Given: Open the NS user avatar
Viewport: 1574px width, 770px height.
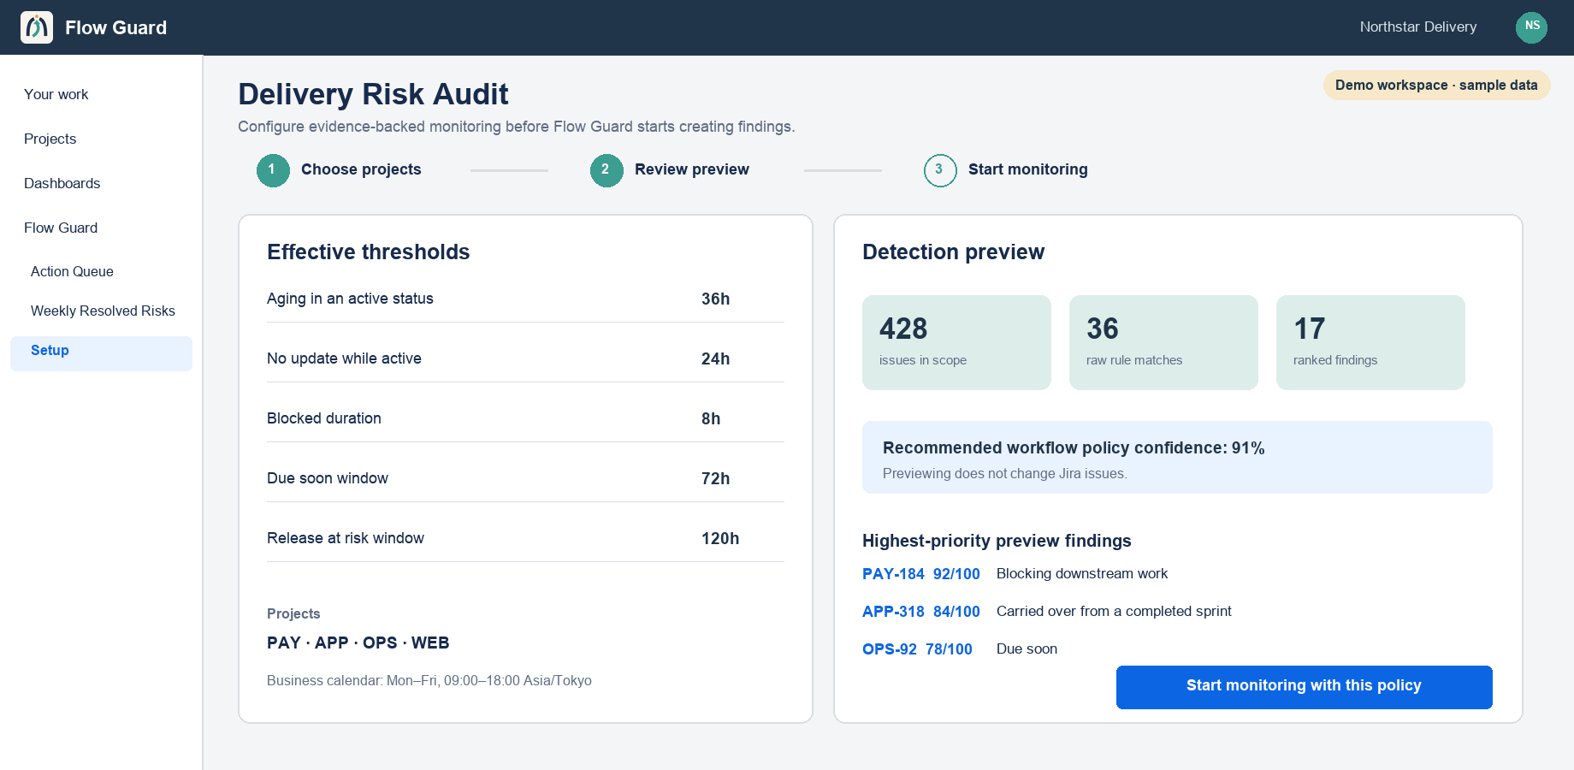Looking at the screenshot, I should (1531, 27).
